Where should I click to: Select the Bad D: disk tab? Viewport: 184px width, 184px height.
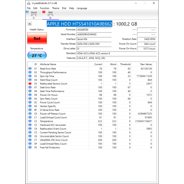(50, 15)
